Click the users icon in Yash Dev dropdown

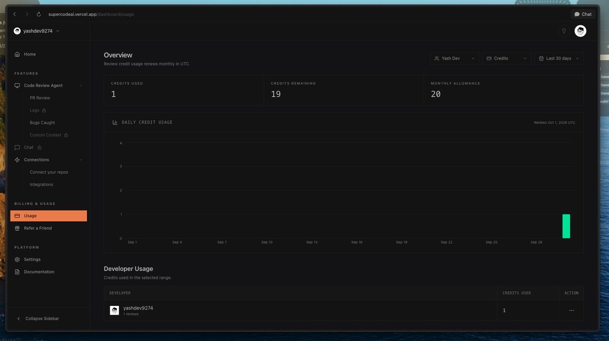(437, 58)
